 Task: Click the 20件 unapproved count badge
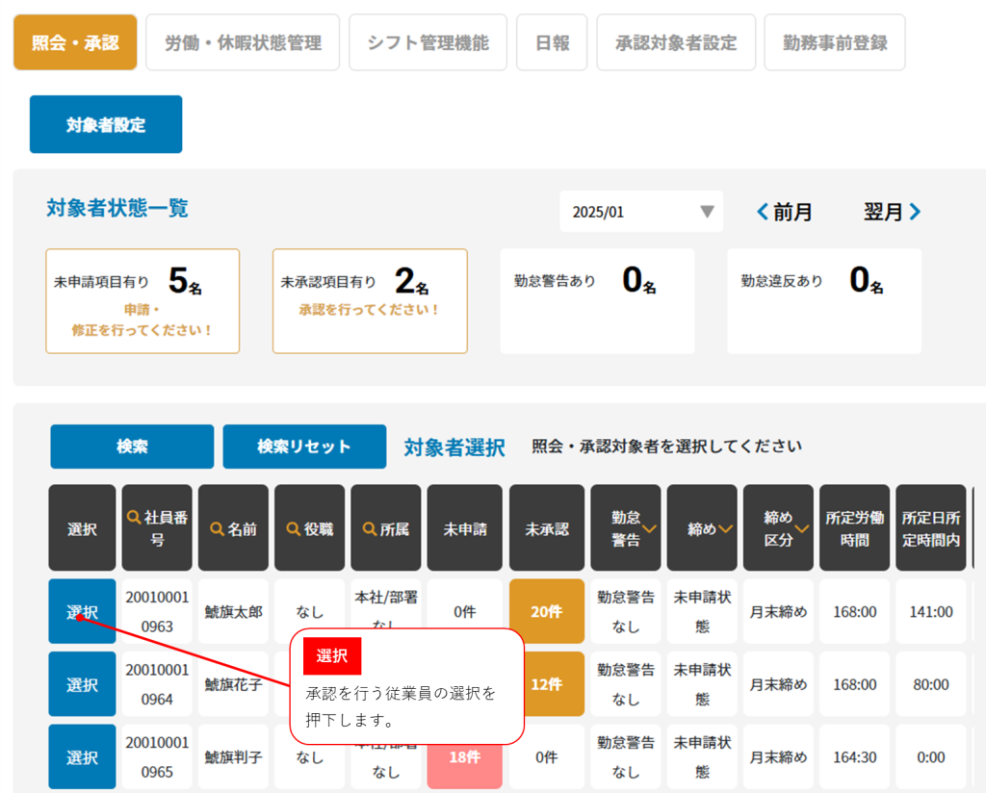pyautogui.click(x=546, y=611)
